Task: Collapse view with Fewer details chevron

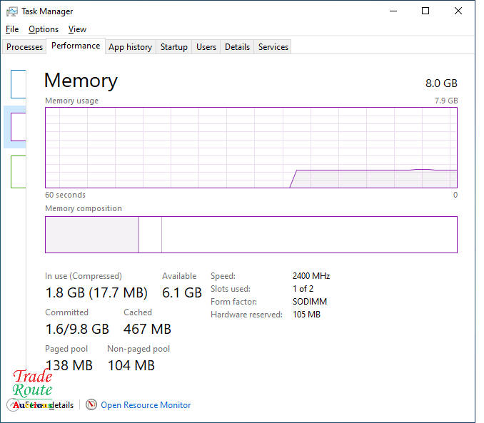Action: coord(13,405)
